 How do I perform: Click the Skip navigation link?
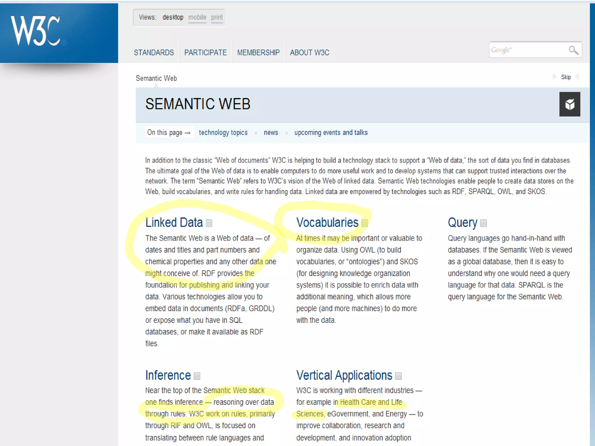(x=566, y=77)
